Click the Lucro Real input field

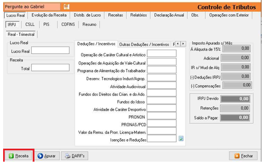tap(50, 50)
